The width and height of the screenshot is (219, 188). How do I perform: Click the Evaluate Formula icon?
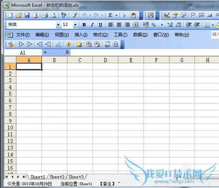pos(116,44)
